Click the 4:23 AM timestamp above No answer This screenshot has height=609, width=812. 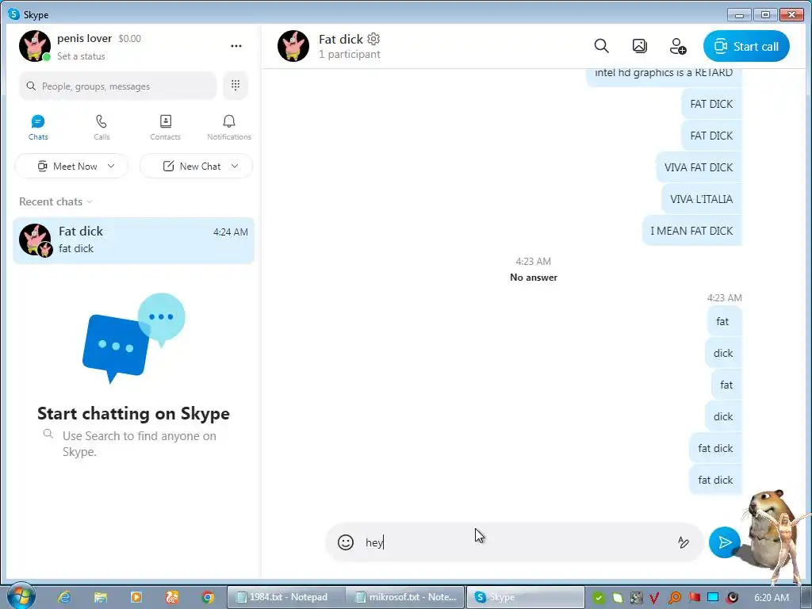[533, 262]
